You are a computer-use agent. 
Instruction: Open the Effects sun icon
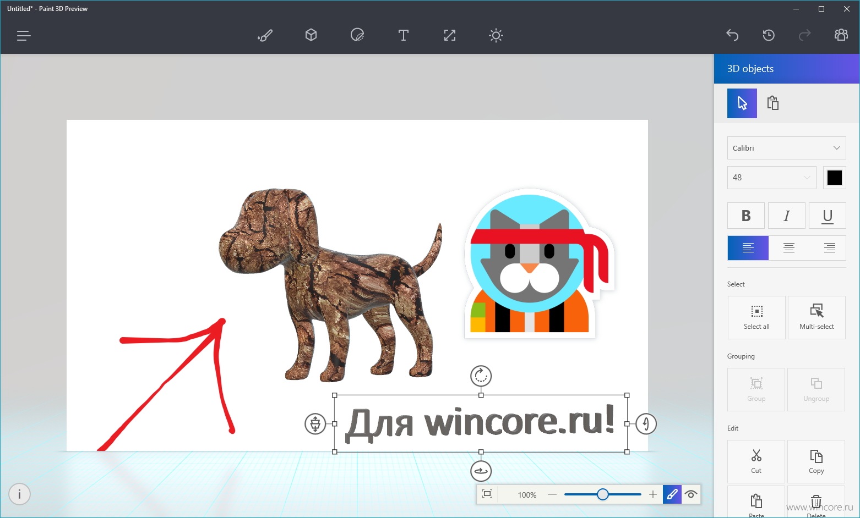(496, 36)
